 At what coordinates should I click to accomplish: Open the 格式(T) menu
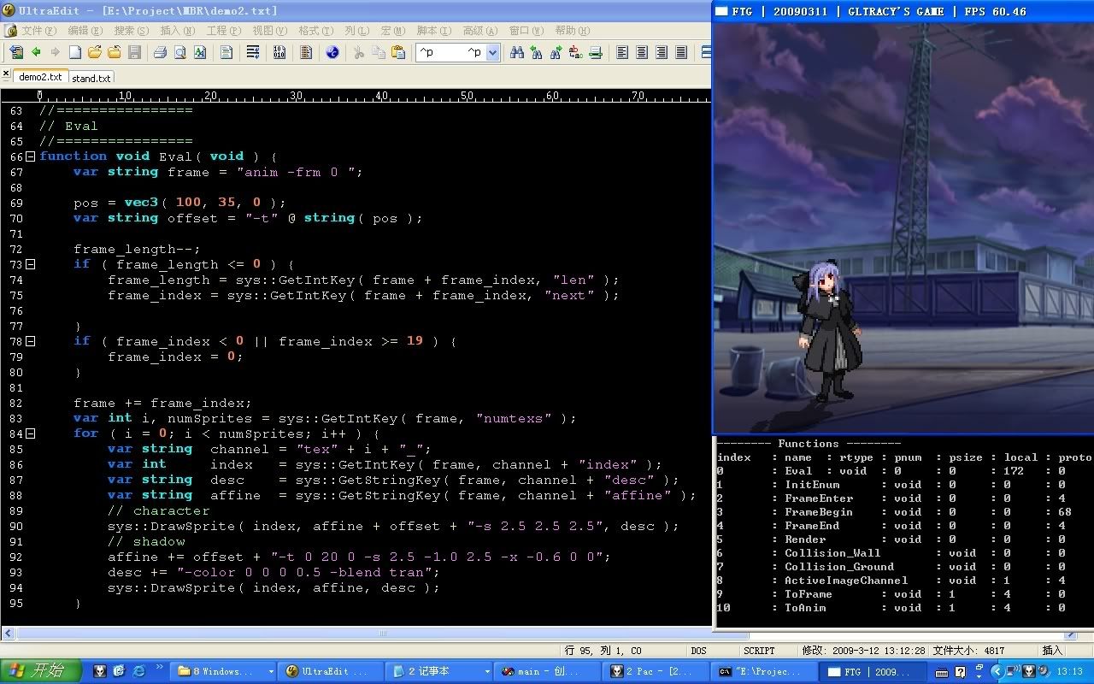point(315,31)
